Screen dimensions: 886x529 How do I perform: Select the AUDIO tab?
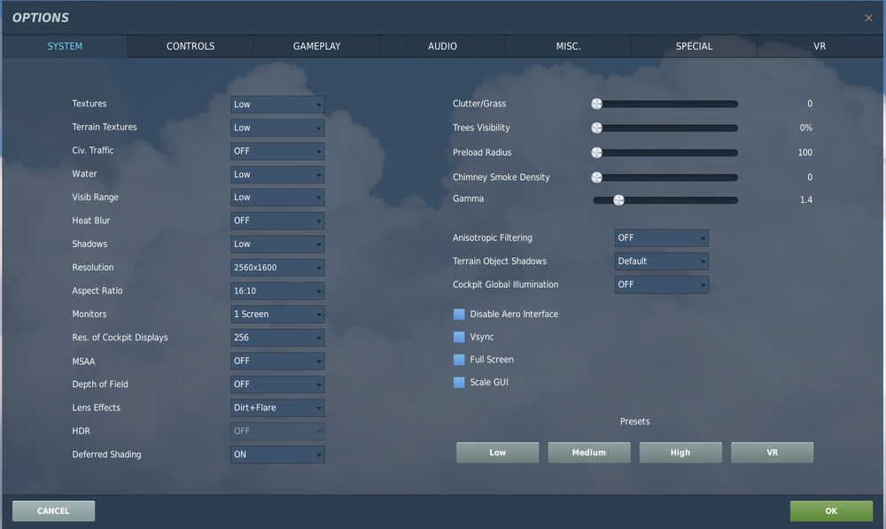(442, 46)
